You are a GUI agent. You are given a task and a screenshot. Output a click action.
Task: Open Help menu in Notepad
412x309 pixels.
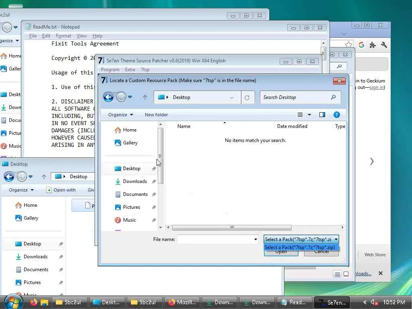(x=97, y=36)
